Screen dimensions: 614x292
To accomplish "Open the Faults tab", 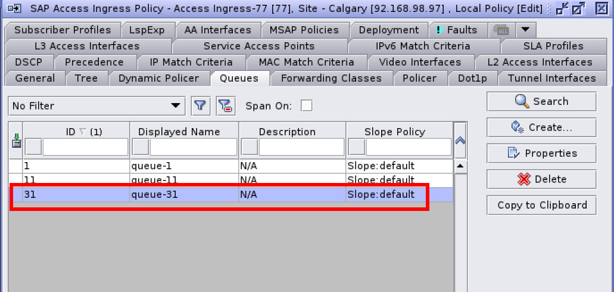I will [456, 30].
